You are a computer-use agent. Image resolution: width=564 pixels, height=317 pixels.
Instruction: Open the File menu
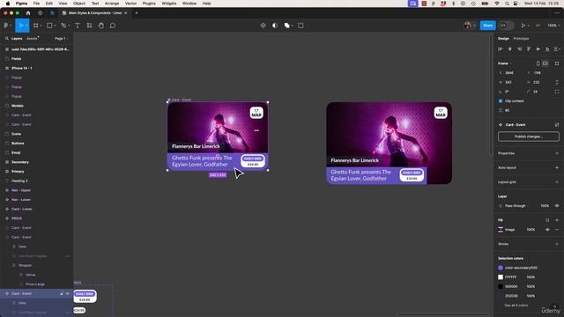tap(36, 4)
